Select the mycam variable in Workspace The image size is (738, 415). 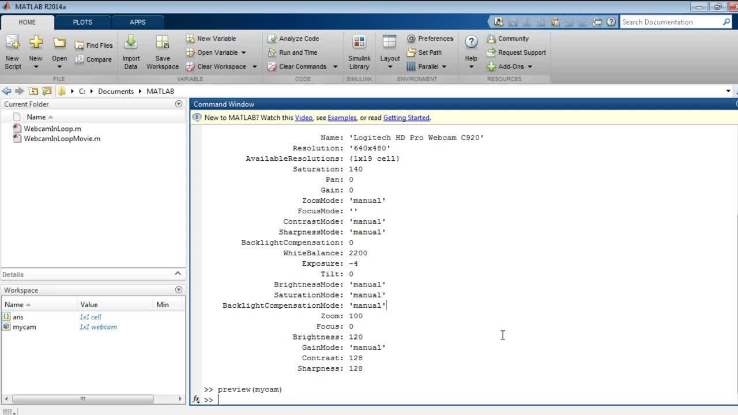pyautogui.click(x=24, y=327)
